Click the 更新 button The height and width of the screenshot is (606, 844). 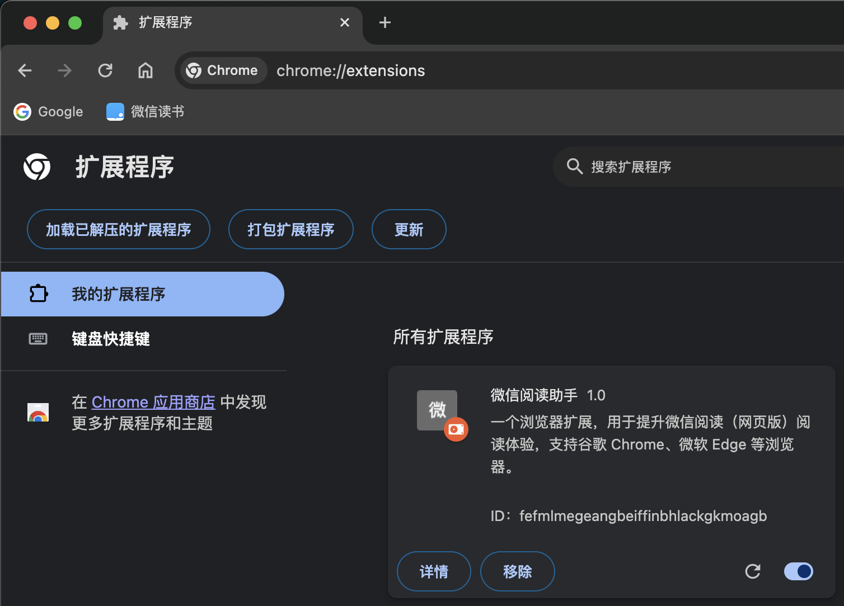tap(409, 229)
